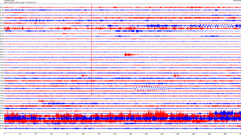The height and width of the screenshot is (135, 241).
Task: Click the red vertical current-time marker line
Action: tap(91, 50)
